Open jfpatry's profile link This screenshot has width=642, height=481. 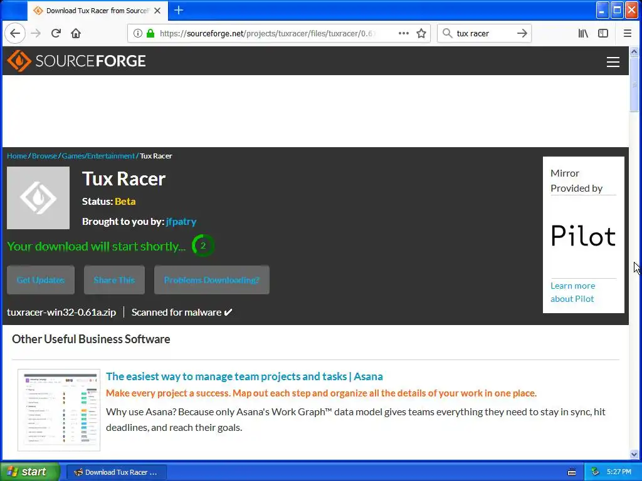181,221
